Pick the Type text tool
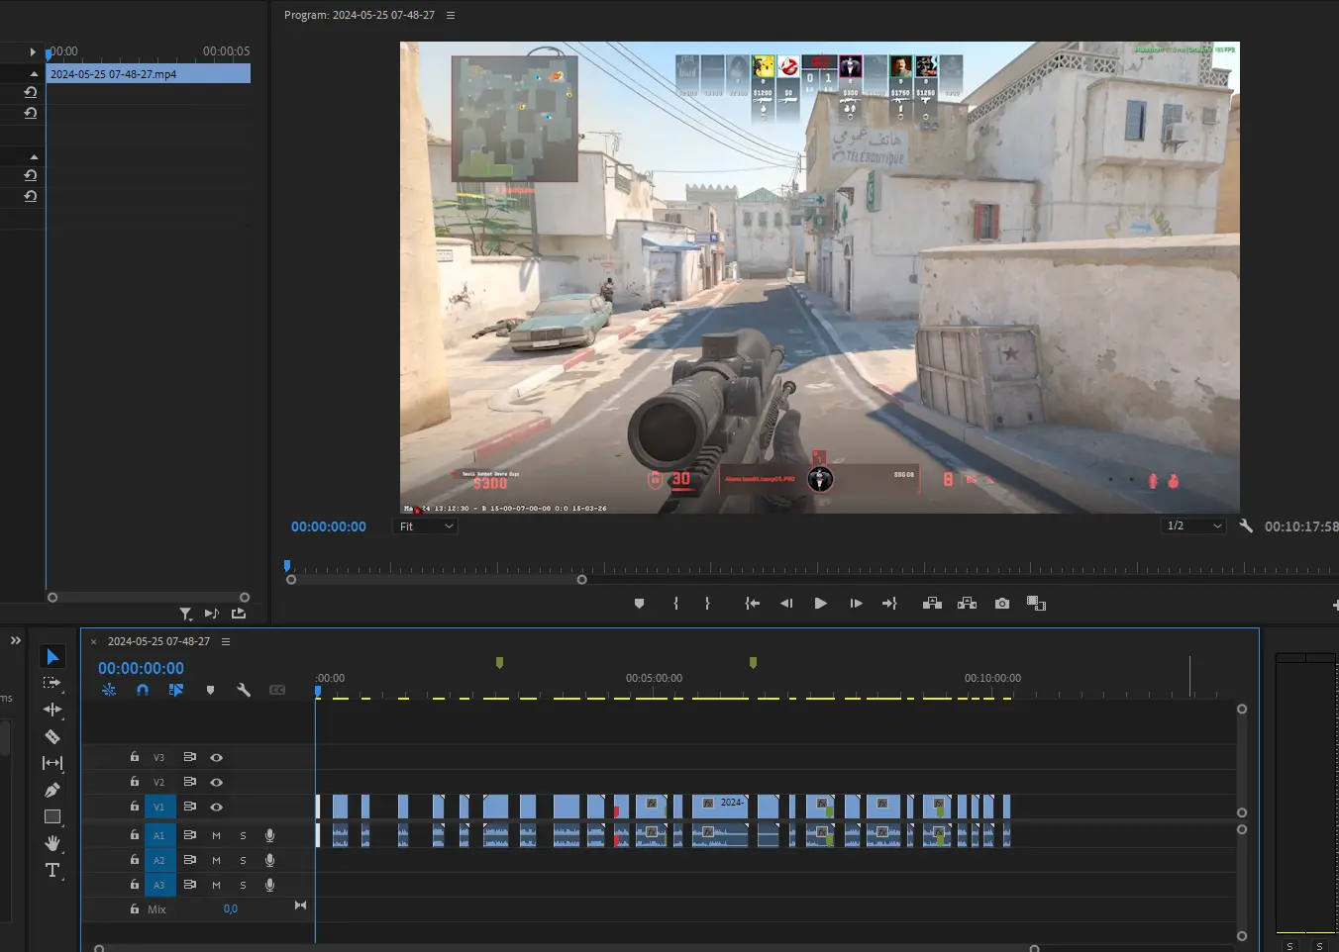Viewport: 1339px width, 952px height. (x=52, y=870)
